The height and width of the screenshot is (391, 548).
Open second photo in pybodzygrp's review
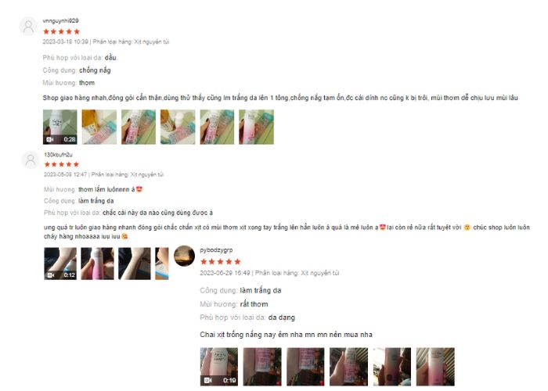(x=262, y=367)
